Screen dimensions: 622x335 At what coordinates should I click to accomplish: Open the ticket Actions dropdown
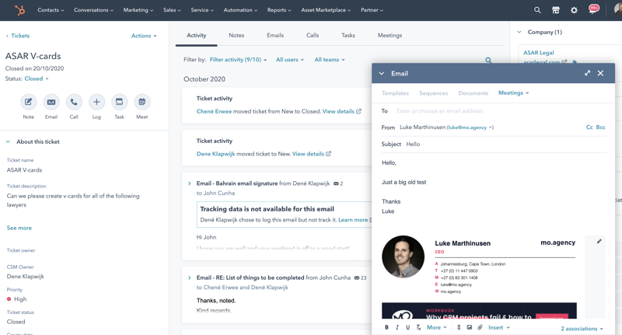click(x=144, y=36)
